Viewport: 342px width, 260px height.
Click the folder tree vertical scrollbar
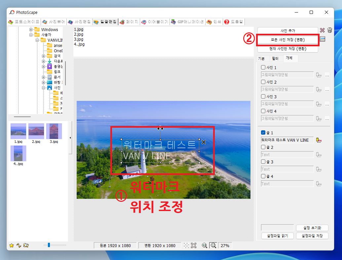click(65, 73)
